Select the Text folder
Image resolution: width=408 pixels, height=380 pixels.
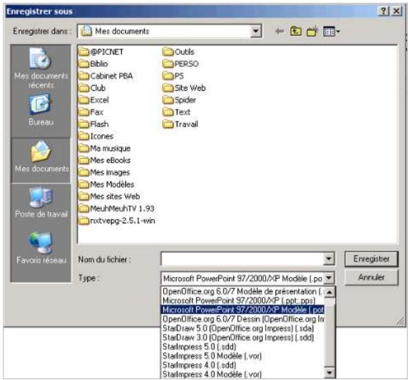(x=176, y=112)
